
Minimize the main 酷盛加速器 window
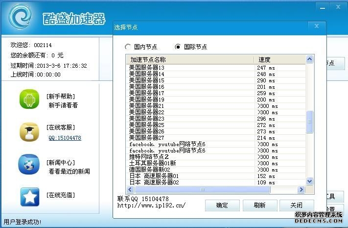point(323,7)
